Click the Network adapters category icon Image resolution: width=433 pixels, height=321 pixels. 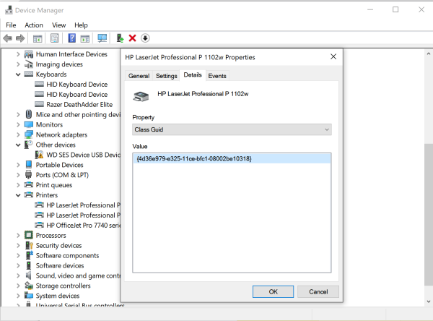click(29, 134)
